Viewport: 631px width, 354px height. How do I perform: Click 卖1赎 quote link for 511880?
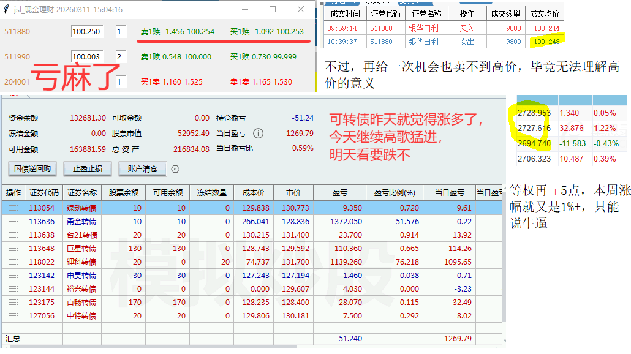[177, 32]
